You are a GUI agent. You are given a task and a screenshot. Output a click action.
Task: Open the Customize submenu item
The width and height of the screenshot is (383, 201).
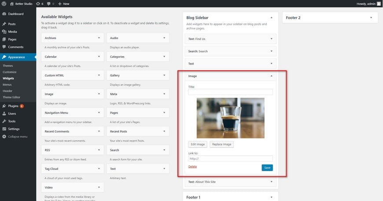(x=10, y=72)
